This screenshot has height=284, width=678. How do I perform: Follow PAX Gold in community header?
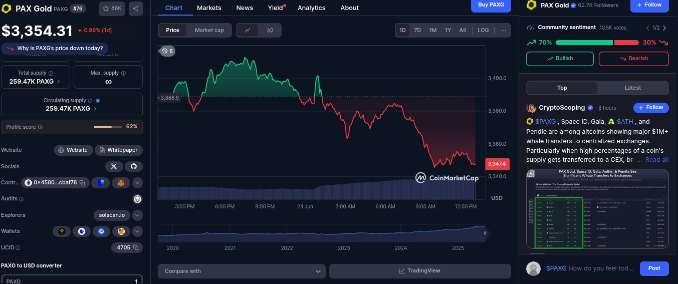[x=649, y=5]
